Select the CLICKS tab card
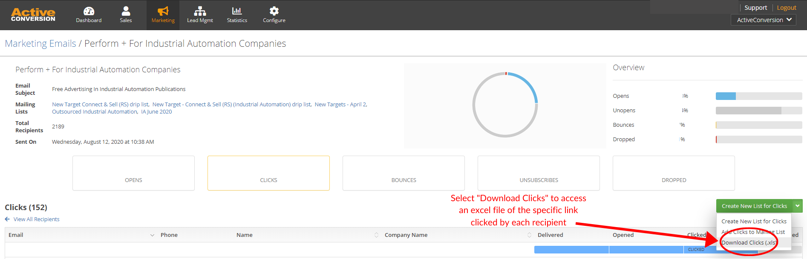Screen dimensions: 807x259 coord(268,173)
